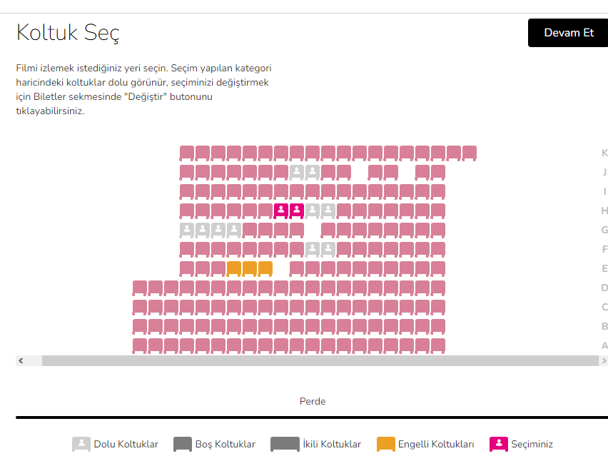The width and height of the screenshot is (608, 471).
Task: Select the leftmost orange accessible seat in row E
Action: [x=234, y=268]
